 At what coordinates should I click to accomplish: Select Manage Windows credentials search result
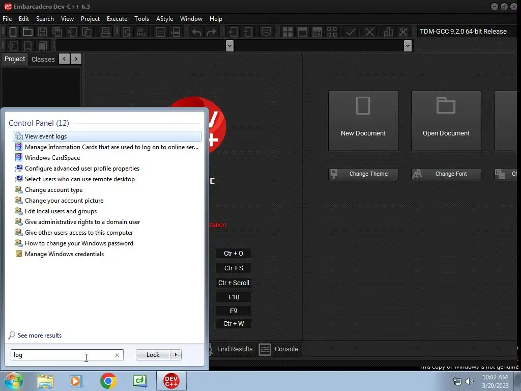click(107, 254)
